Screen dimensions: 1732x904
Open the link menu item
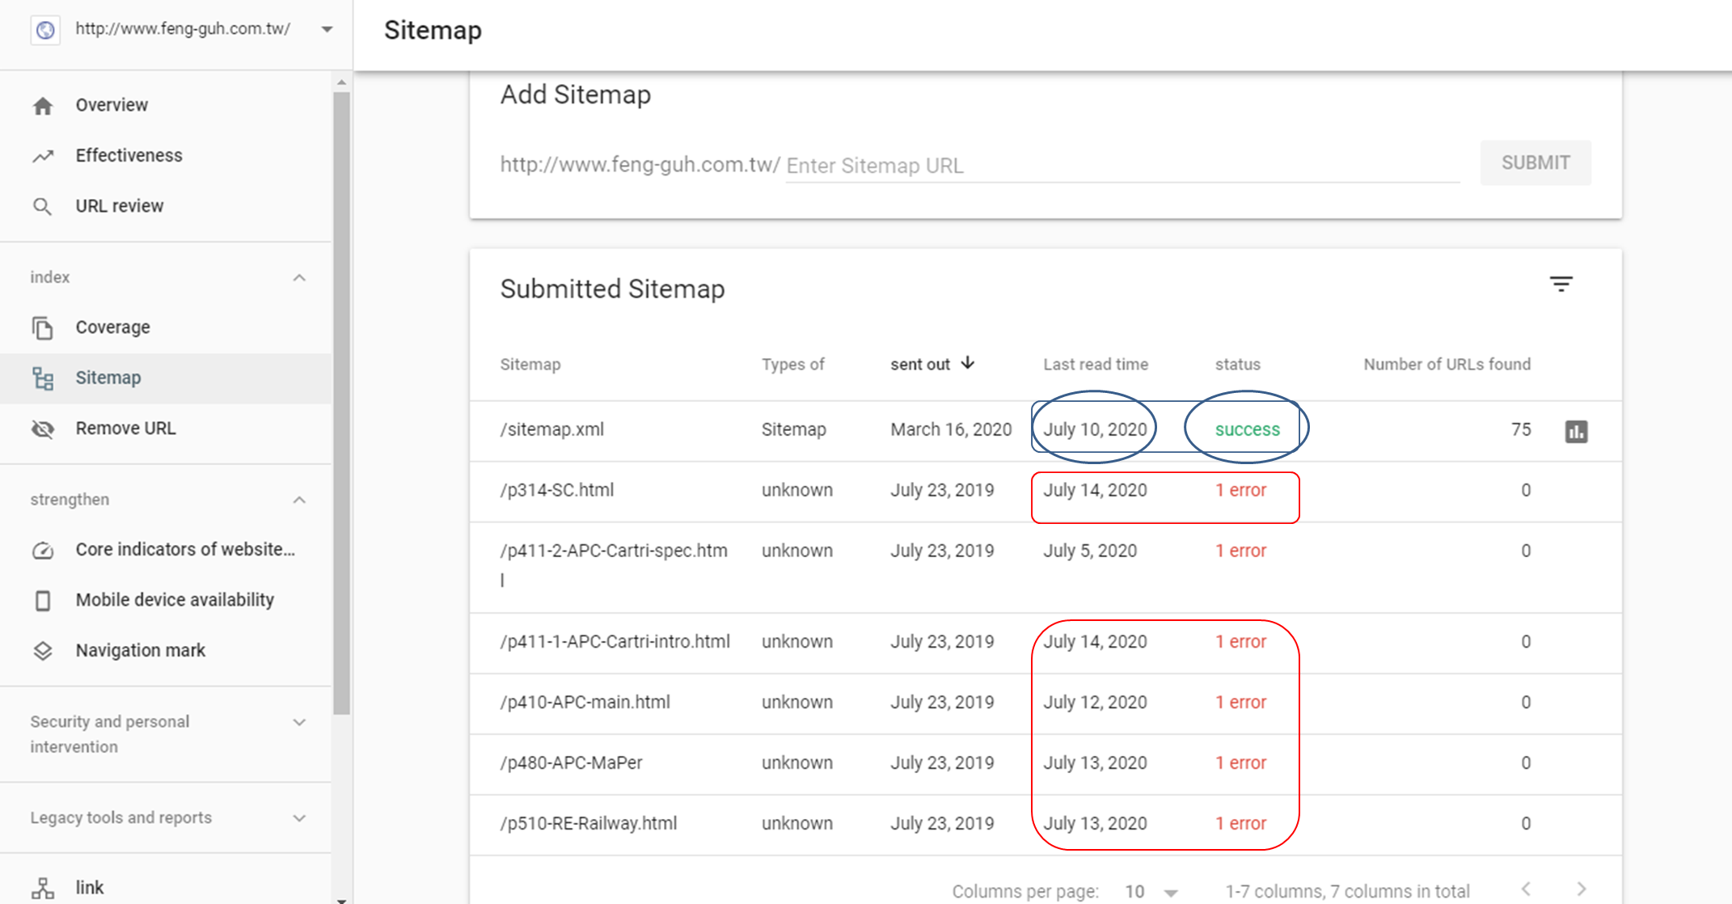pyautogui.click(x=89, y=888)
